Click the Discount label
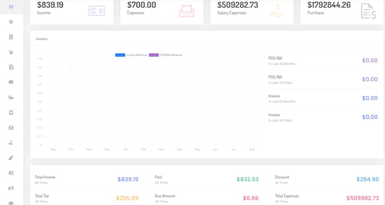This screenshot has height=205, width=385. (282, 177)
